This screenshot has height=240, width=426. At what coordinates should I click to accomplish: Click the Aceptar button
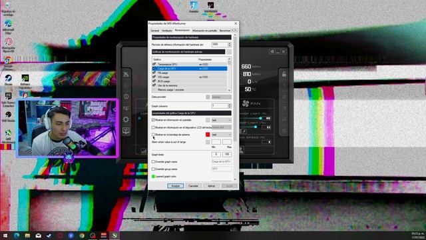pyautogui.click(x=176, y=186)
